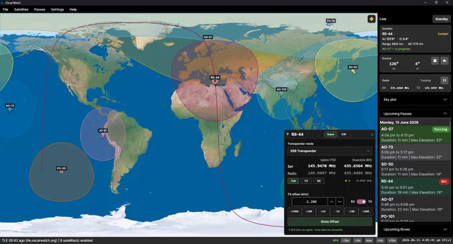Select the AO-07 passing pass entry
The height and width of the screenshot is (244, 453).
414,135
